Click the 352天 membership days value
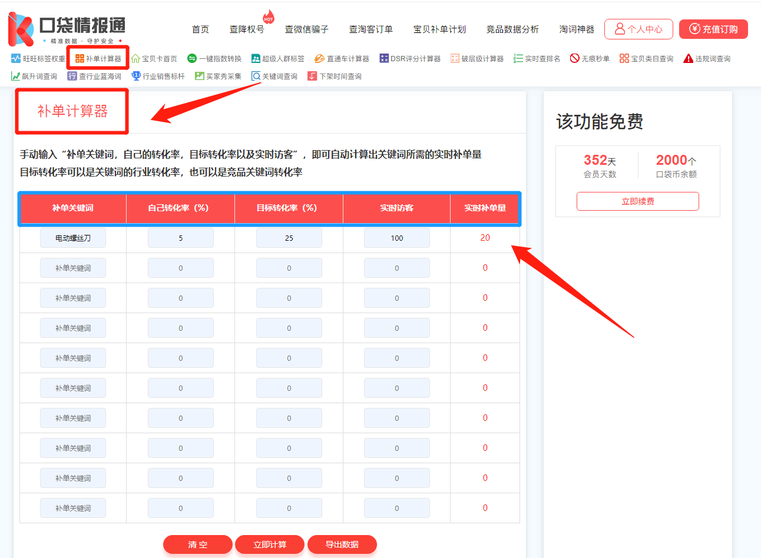The height and width of the screenshot is (558, 761). pos(600,160)
